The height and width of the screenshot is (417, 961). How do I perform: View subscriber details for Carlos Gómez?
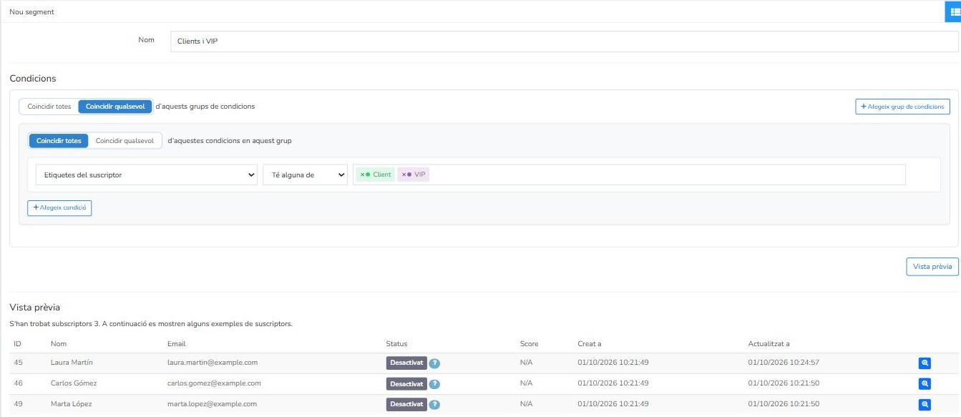[x=925, y=384]
